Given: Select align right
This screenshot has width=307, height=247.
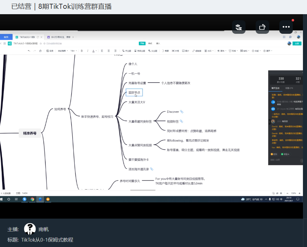Looking at the screenshot, I should [115, 51].
